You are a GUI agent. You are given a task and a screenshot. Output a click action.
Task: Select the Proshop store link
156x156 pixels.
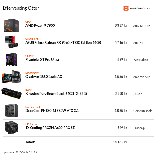coord(139,128)
